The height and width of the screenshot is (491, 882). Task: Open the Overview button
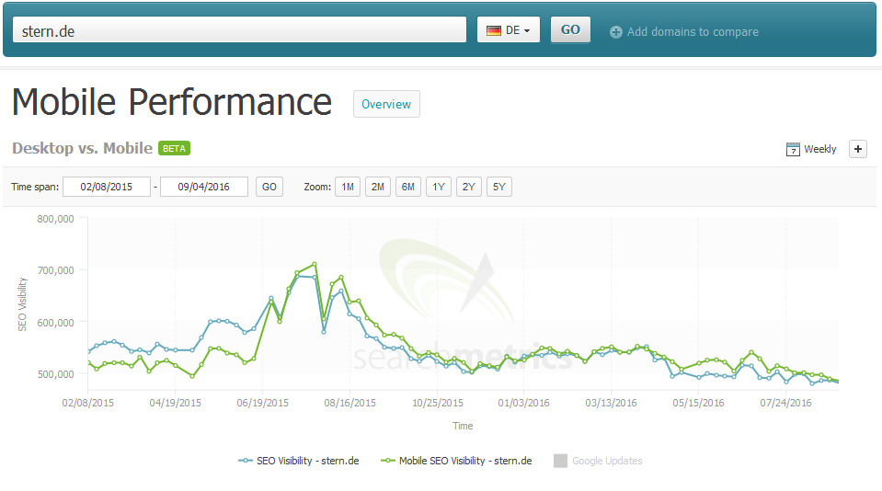(x=386, y=104)
